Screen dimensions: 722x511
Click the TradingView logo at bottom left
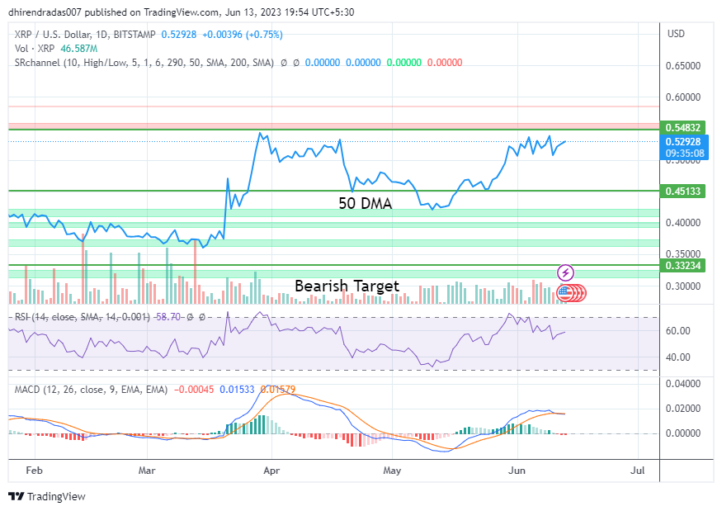pyautogui.click(x=47, y=496)
